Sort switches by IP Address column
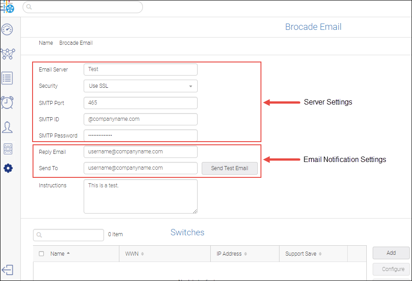The width and height of the screenshot is (412, 281). [228, 254]
